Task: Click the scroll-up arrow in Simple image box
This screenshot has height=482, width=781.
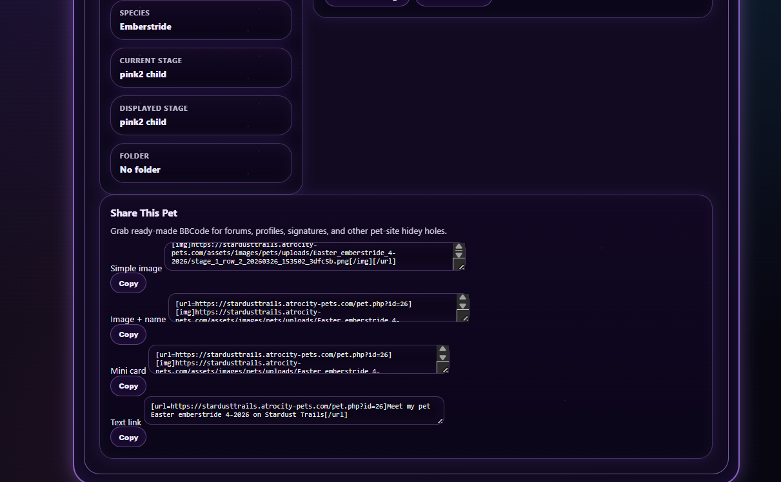Action: (459, 247)
